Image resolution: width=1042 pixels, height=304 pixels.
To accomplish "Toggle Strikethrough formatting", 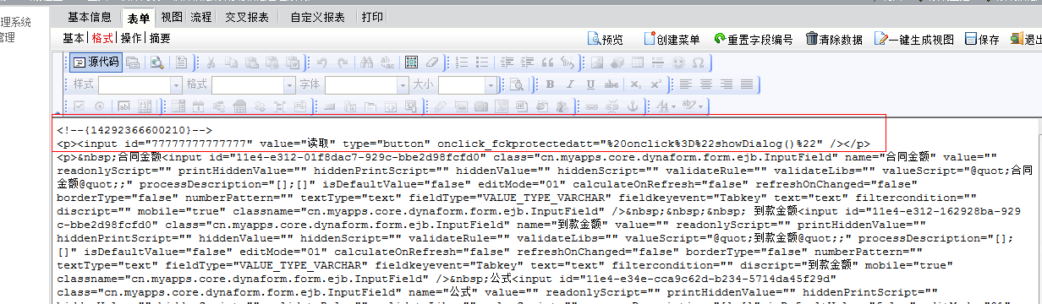I will 611,84.
